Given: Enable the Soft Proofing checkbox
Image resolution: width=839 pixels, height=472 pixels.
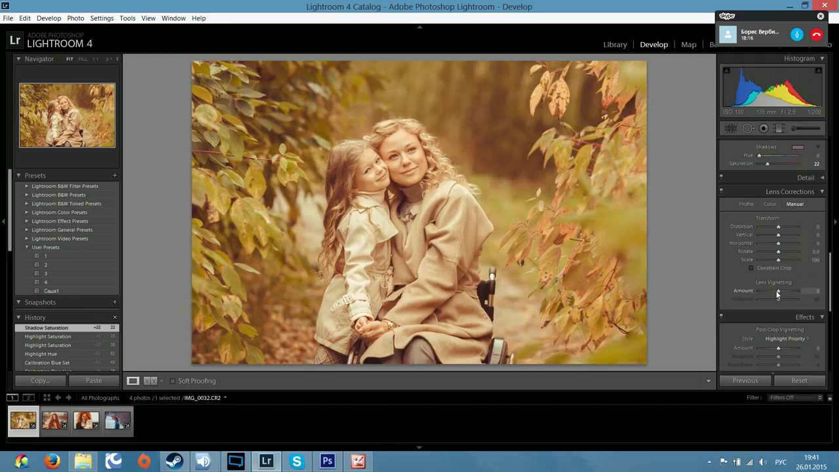Looking at the screenshot, I should point(172,381).
